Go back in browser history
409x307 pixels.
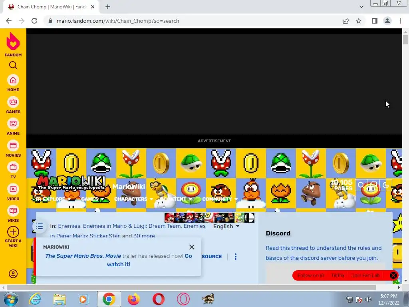(9, 21)
